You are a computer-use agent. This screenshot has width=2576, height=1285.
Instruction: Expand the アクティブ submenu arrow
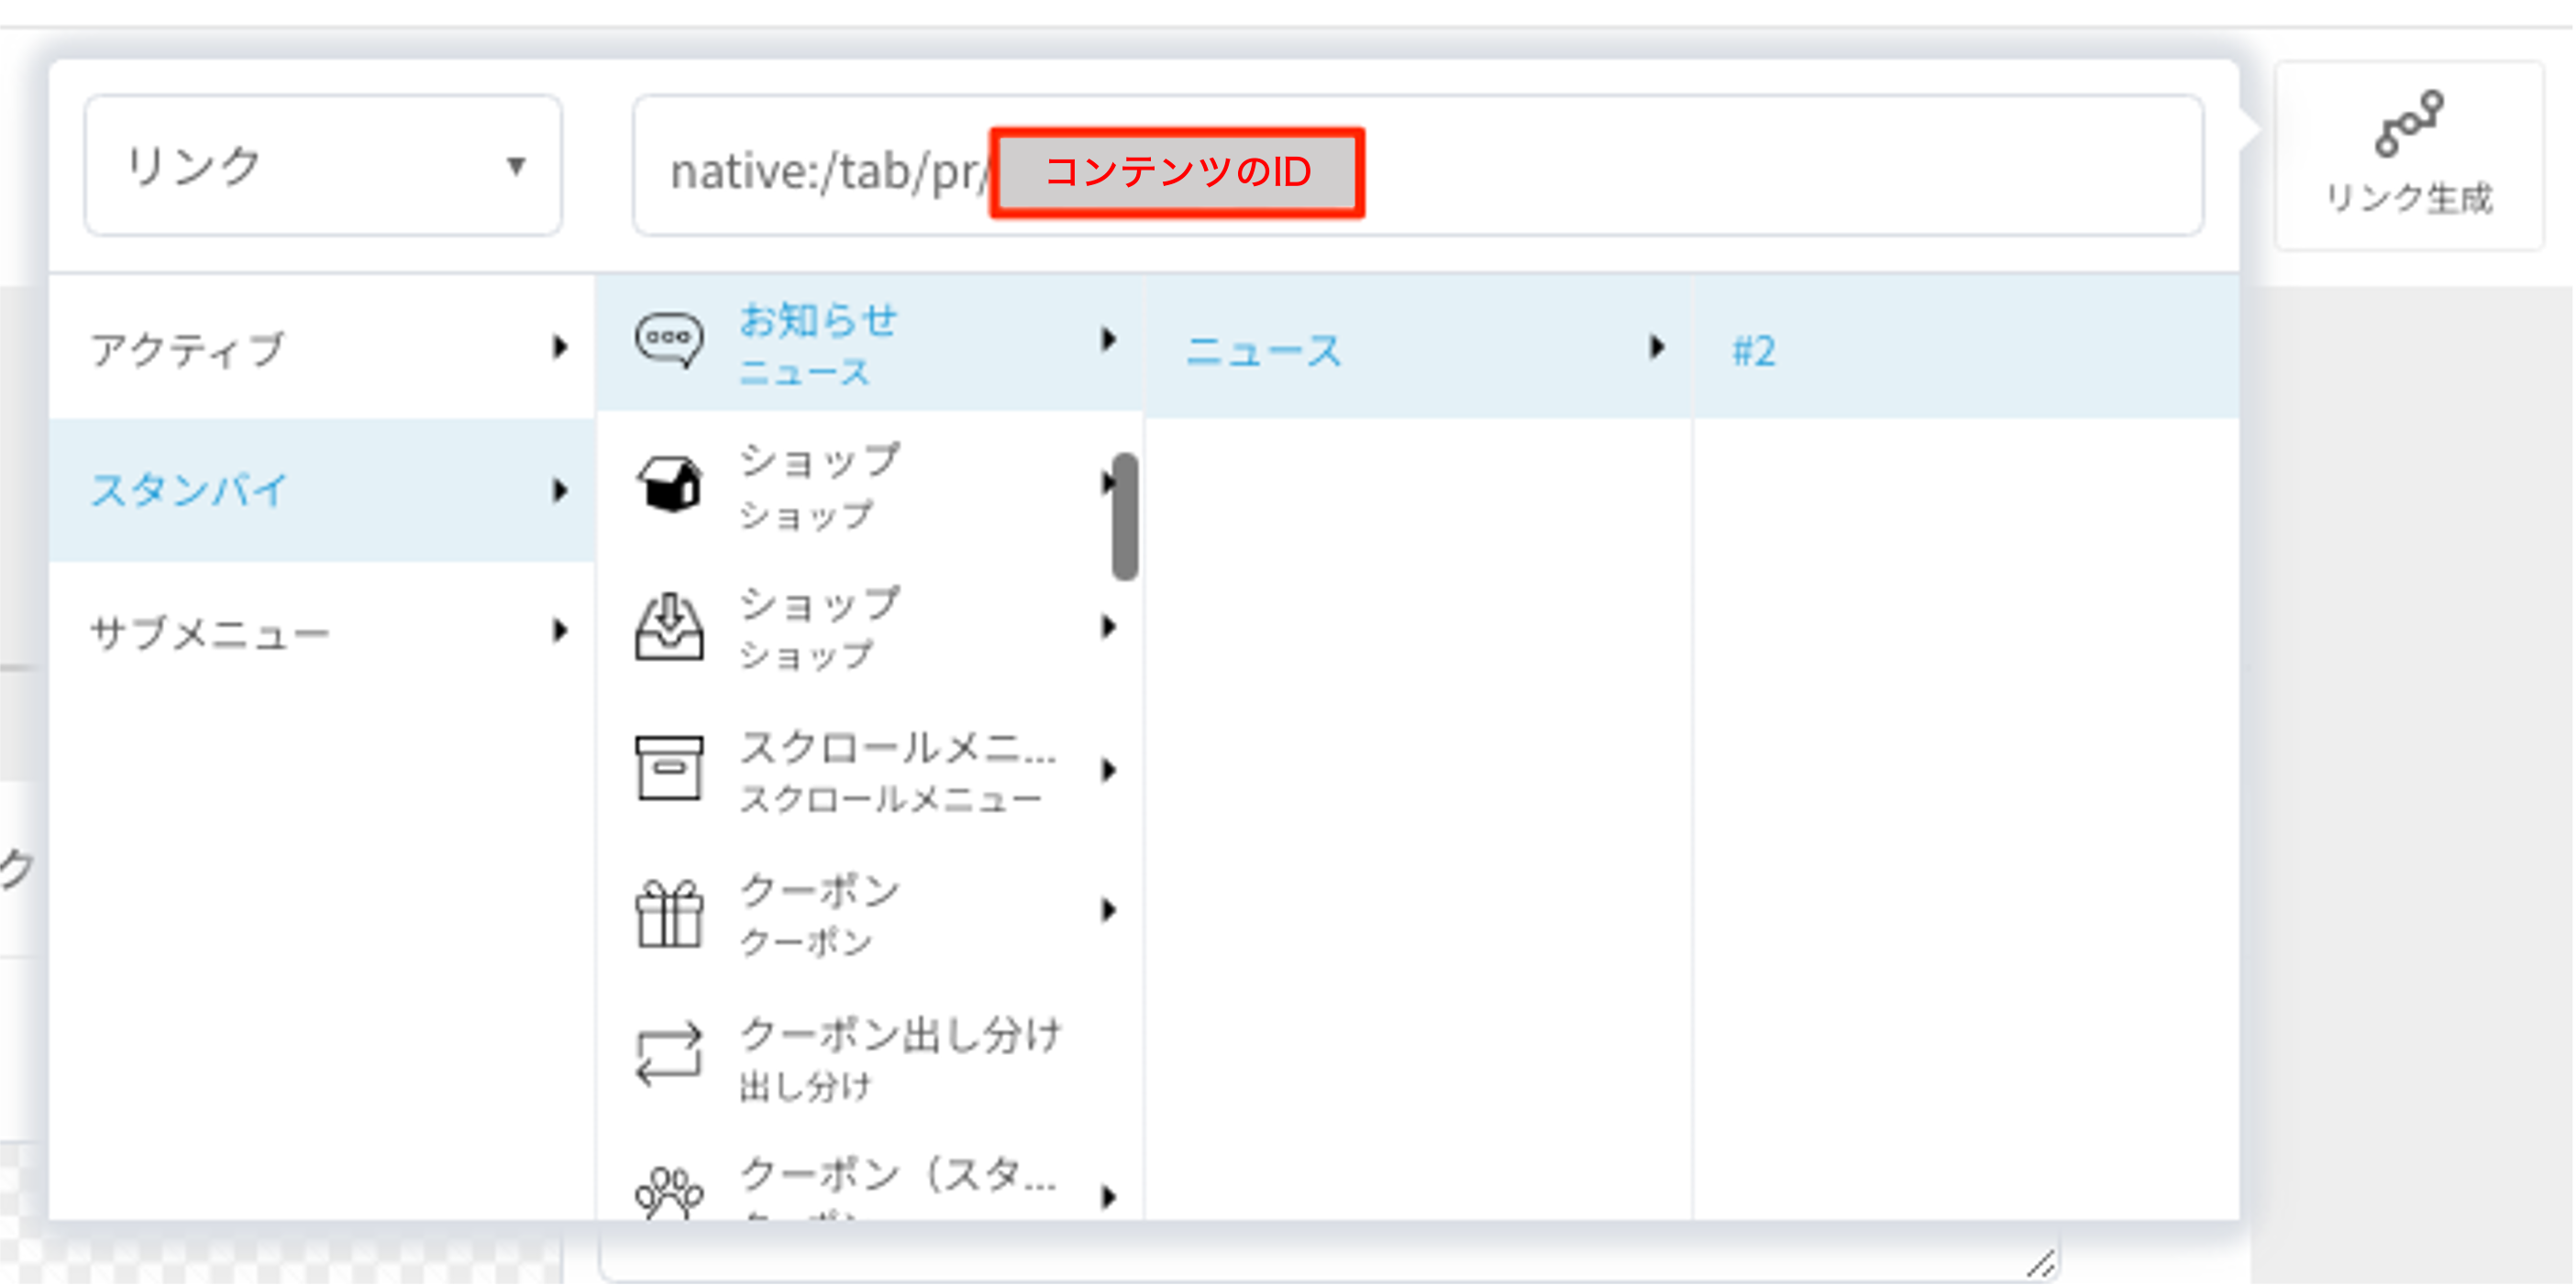pyautogui.click(x=560, y=347)
